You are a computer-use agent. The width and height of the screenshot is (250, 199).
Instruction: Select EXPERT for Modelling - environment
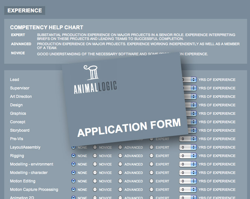tap(151, 164)
